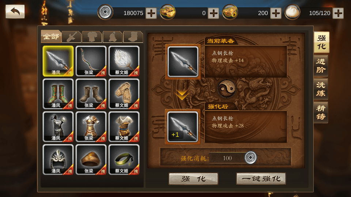This screenshot has width=351, height=197.
Task: Select 张梁's bow equipment
Action: coord(91,61)
